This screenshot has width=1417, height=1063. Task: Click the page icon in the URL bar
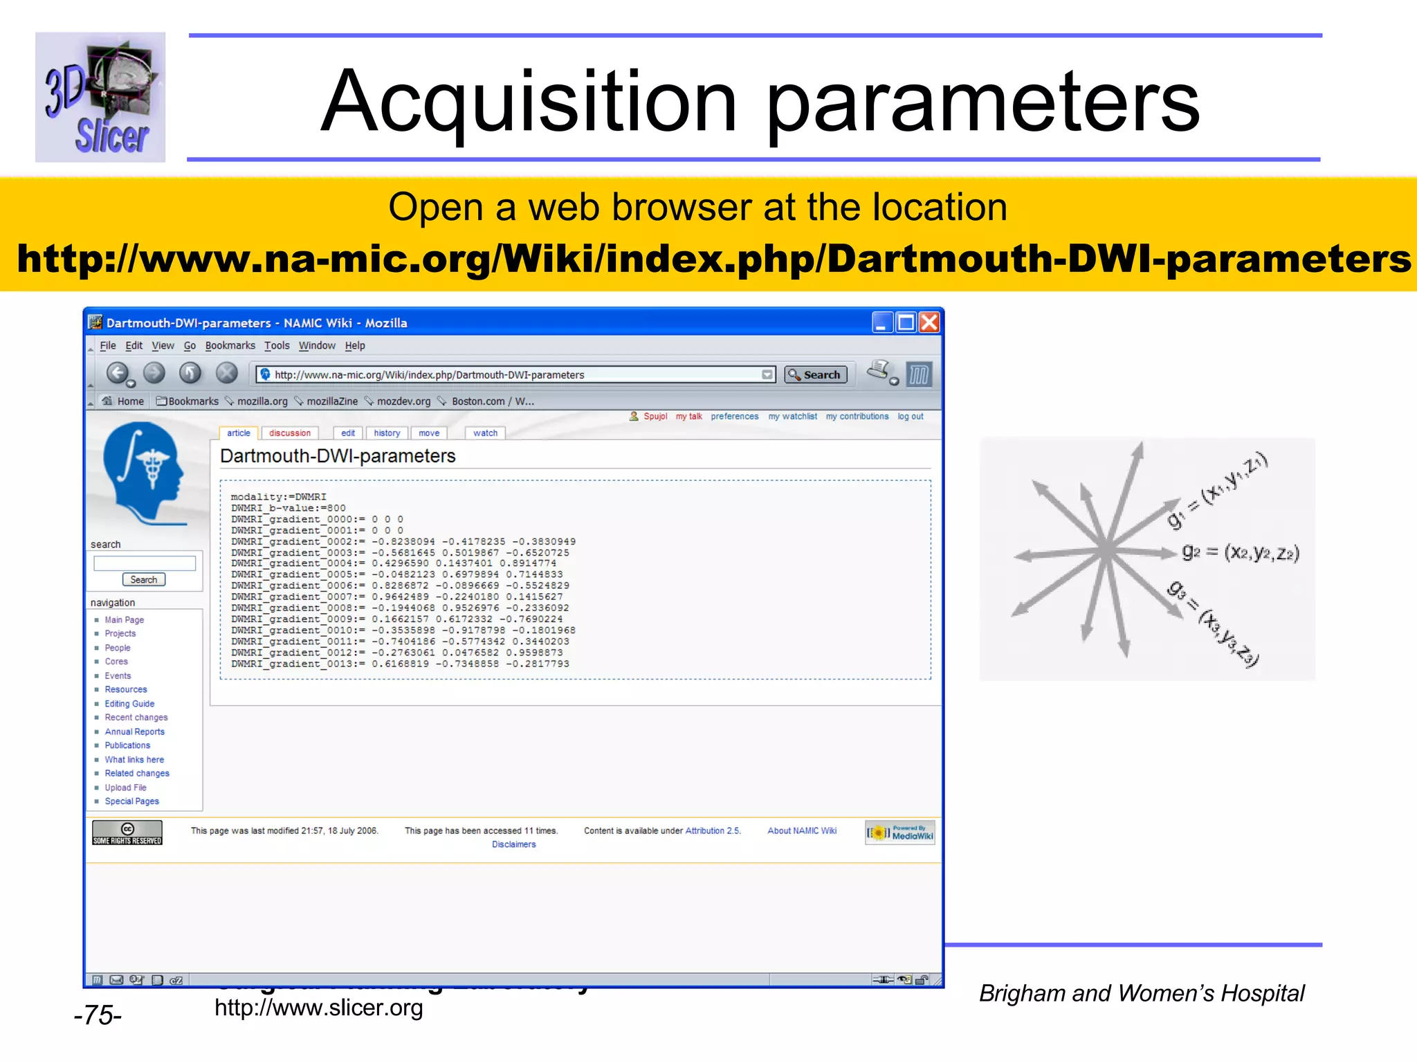click(265, 374)
